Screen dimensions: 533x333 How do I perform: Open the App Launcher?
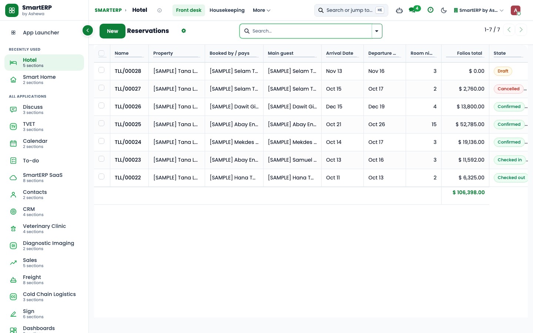(x=44, y=33)
